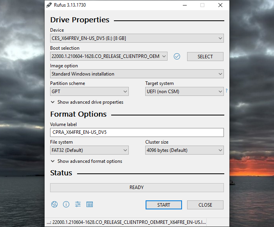Viewport: 274px width, 227px height.
Task: Click the Format Options heading
Action: (78, 114)
